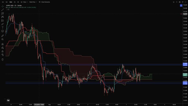Viewport: 188px width, 106px height.
Task: Select the 15m timeframe
Action: tap(11, 2)
